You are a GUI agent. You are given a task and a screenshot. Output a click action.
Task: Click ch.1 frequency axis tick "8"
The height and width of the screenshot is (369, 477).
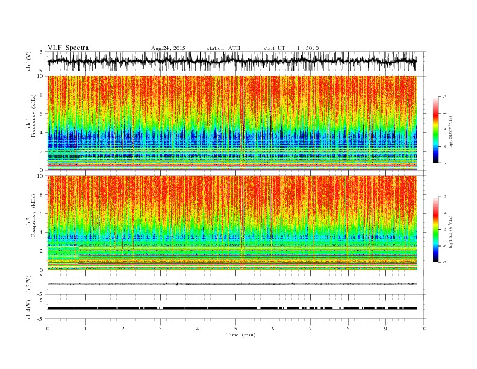[x=42, y=95]
